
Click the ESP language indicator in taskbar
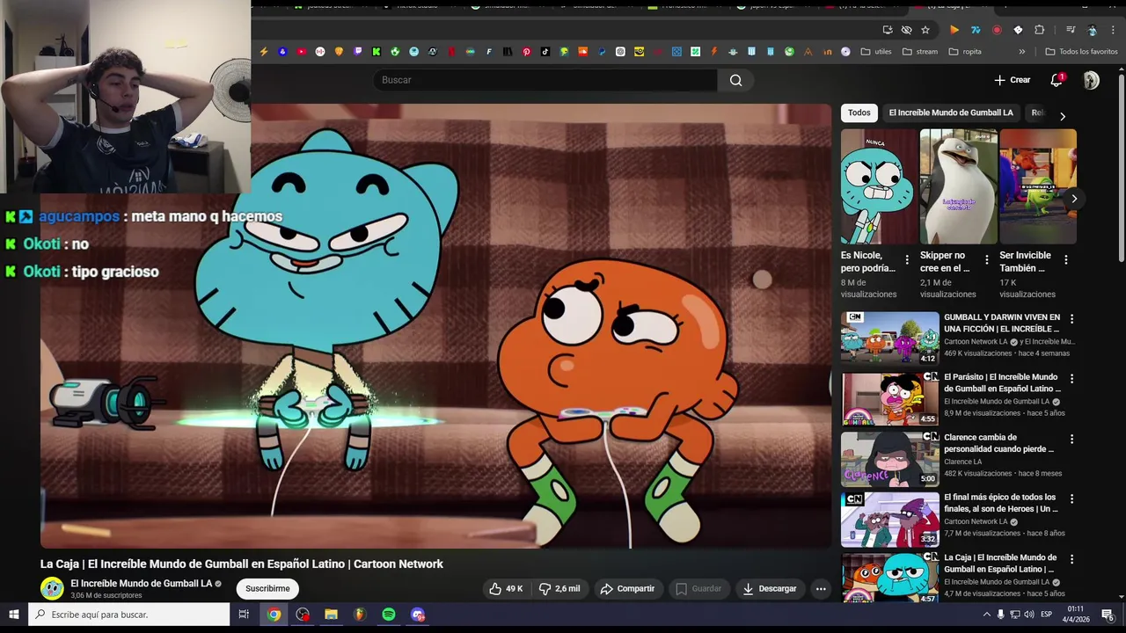click(x=1047, y=615)
